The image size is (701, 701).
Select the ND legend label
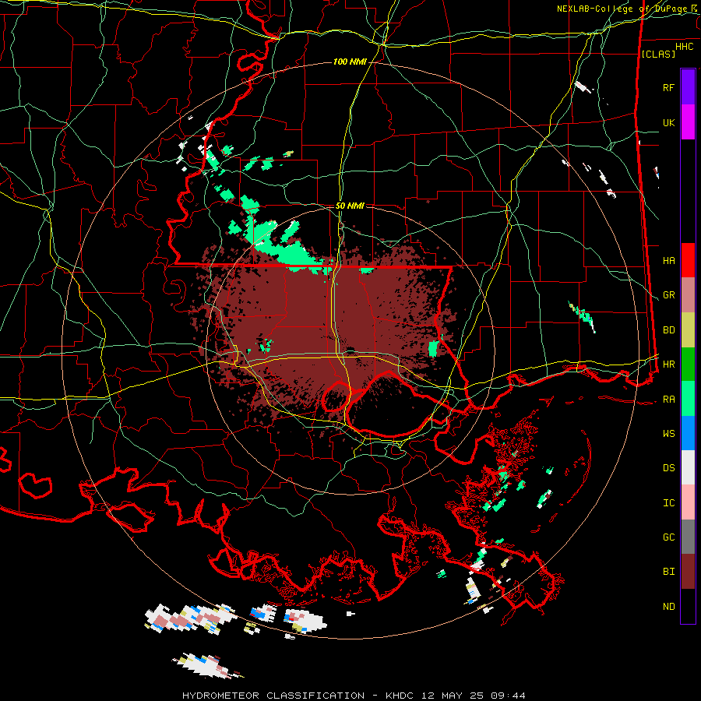click(668, 607)
